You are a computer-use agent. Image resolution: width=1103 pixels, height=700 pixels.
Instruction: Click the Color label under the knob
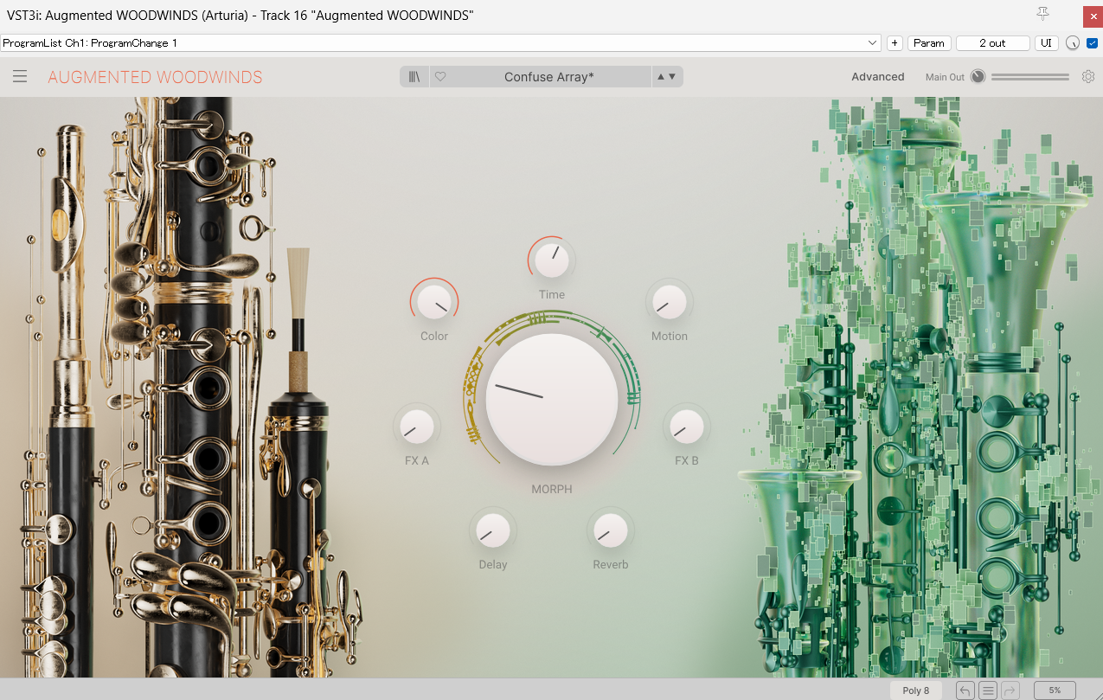tap(434, 337)
